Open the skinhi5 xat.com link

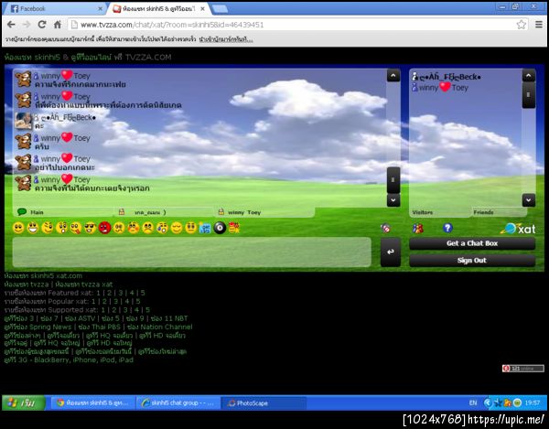tap(43, 275)
